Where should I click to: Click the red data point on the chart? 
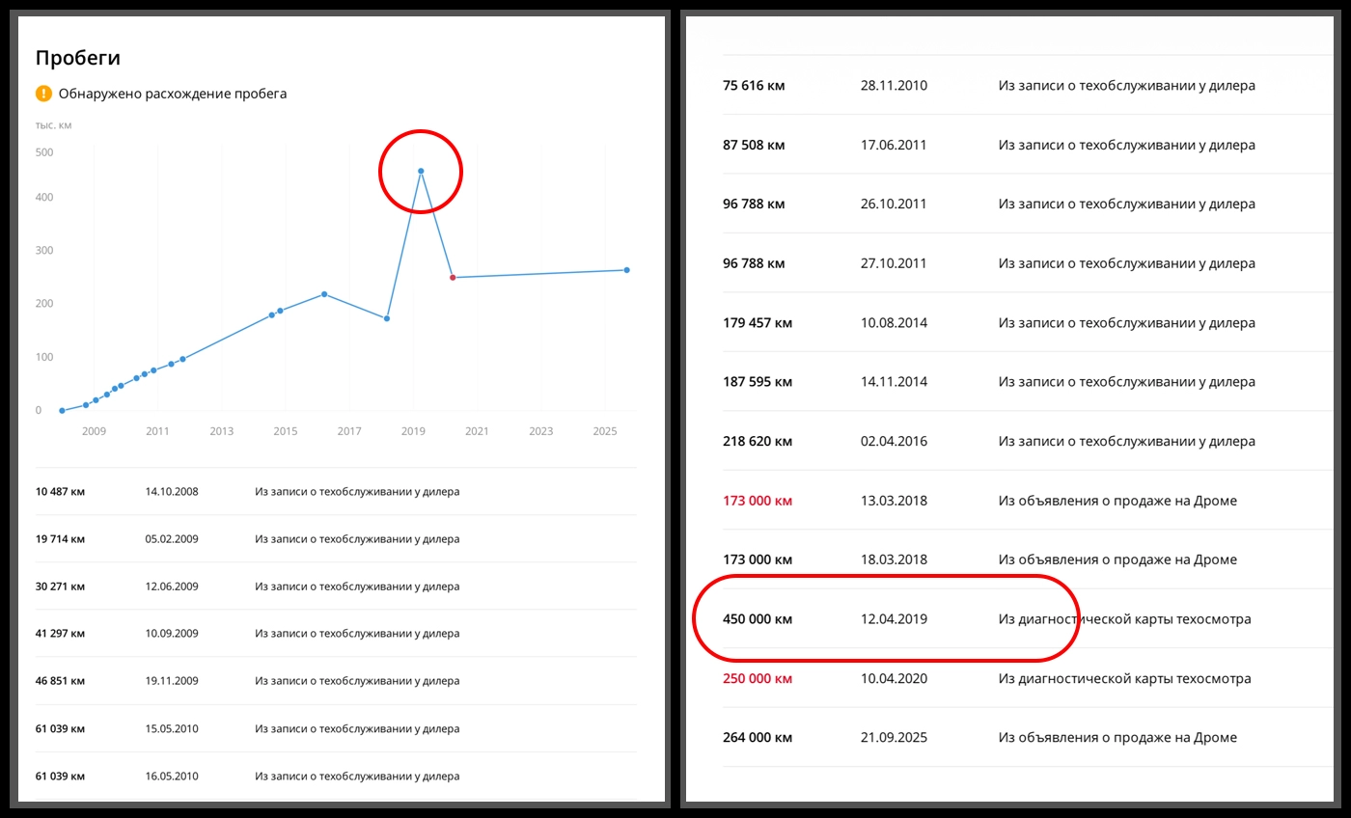coord(453,278)
